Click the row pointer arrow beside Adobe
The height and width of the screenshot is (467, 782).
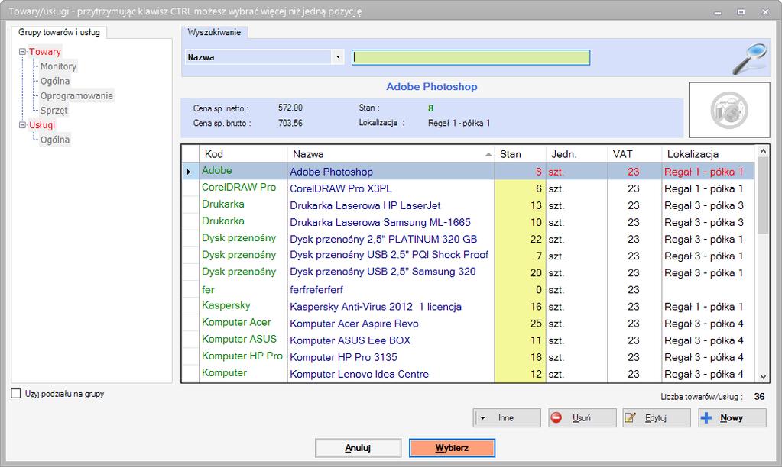189,172
